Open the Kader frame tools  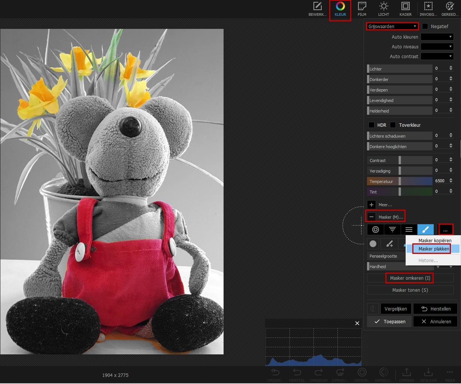[405, 10]
